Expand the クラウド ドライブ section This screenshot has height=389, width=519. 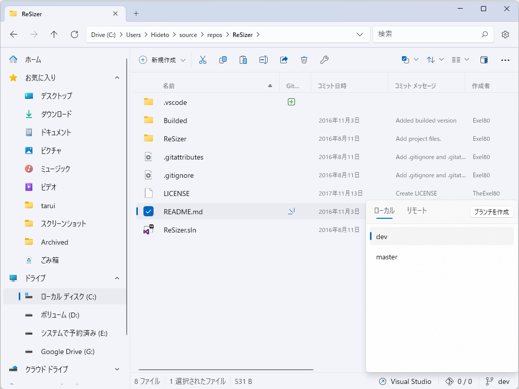[117, 369]
